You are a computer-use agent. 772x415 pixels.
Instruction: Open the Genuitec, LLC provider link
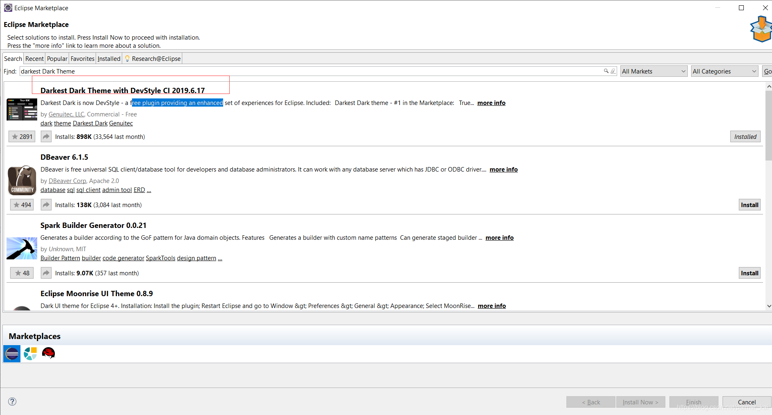[x=67, y=114]
